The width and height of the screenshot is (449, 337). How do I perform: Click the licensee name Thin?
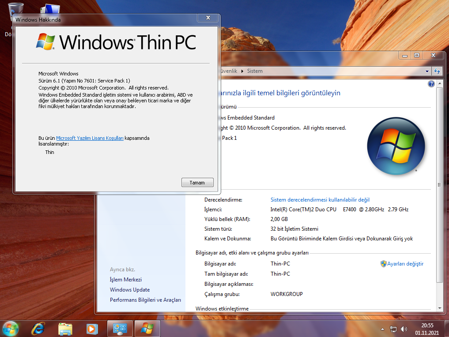pyautogui.click(x=49, y=152)
